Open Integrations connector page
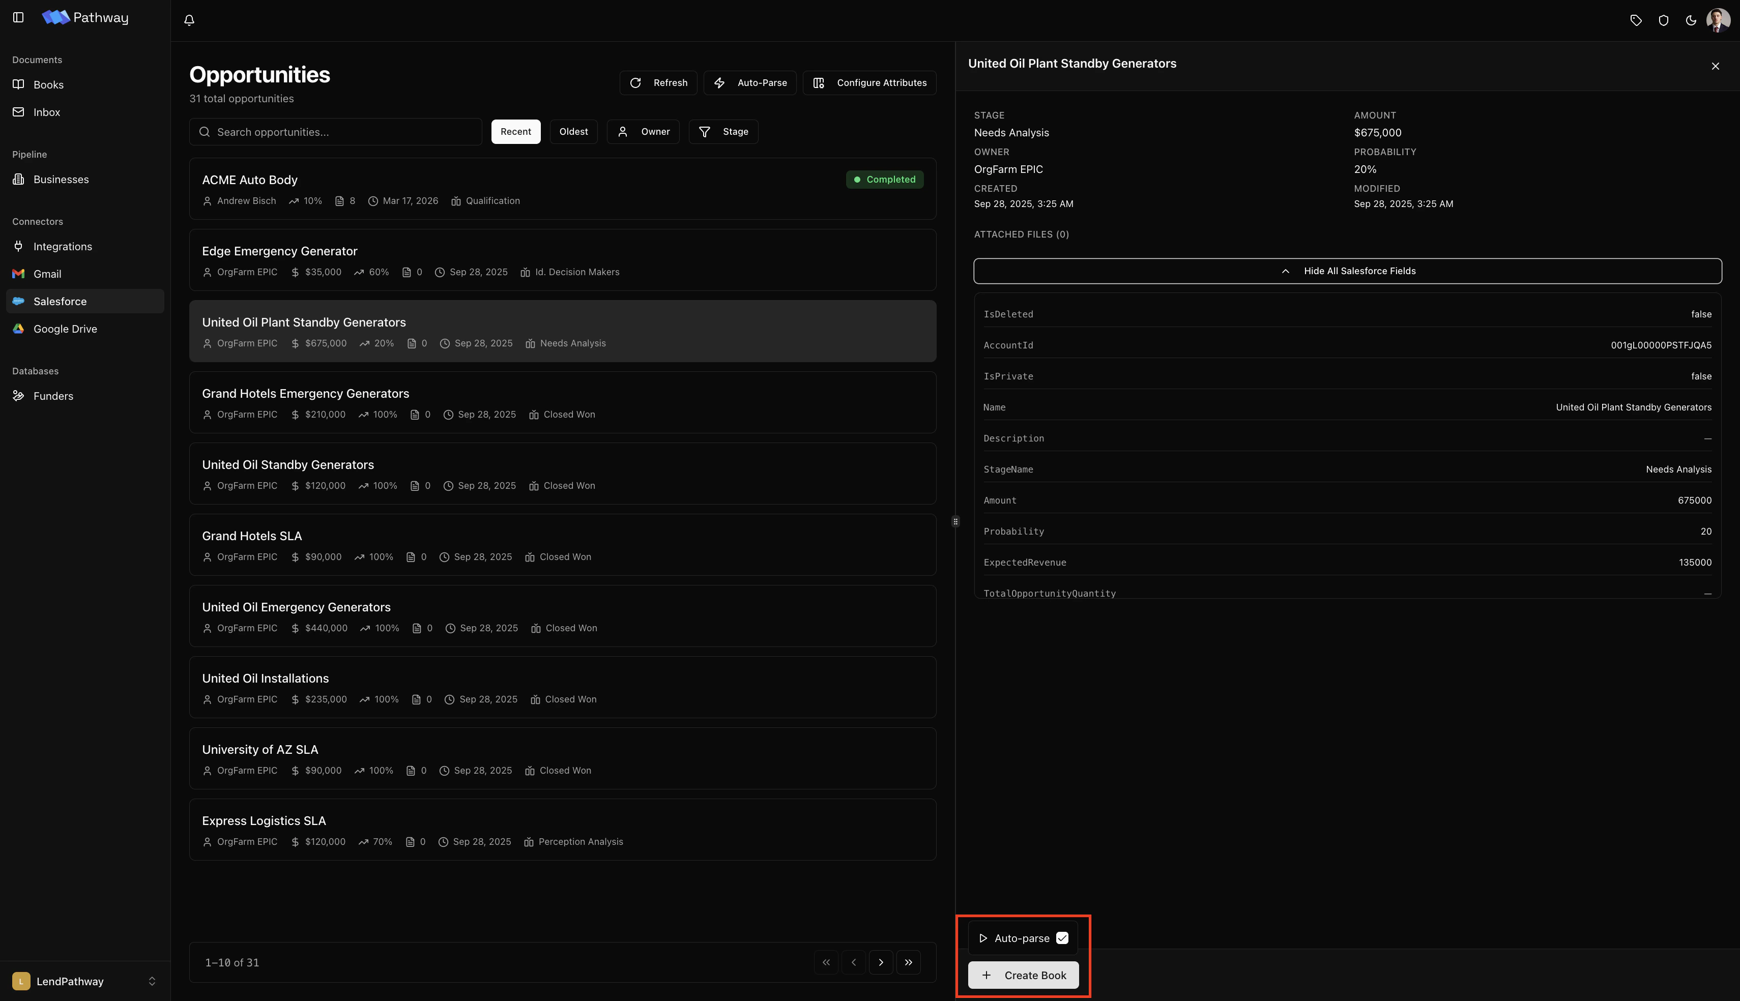This screenshot has width=1740, height=1001. coord(85,246)
